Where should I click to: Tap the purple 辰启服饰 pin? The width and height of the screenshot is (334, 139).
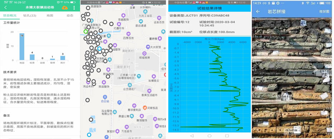(104, 82)
